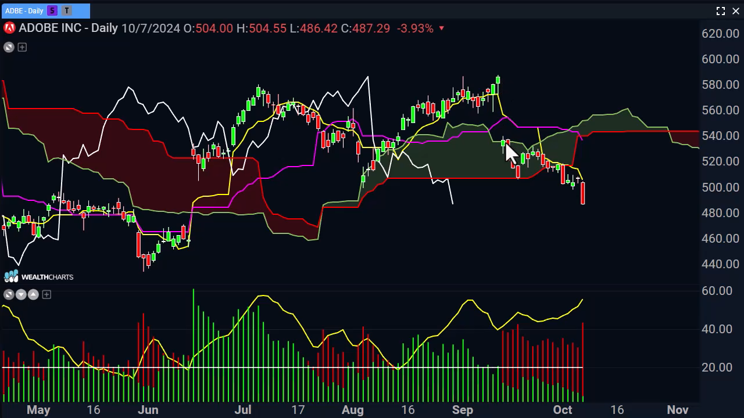Click the 500.00 price axis label
This screenshot has width=744, height=418.
(x=720, y=187)
